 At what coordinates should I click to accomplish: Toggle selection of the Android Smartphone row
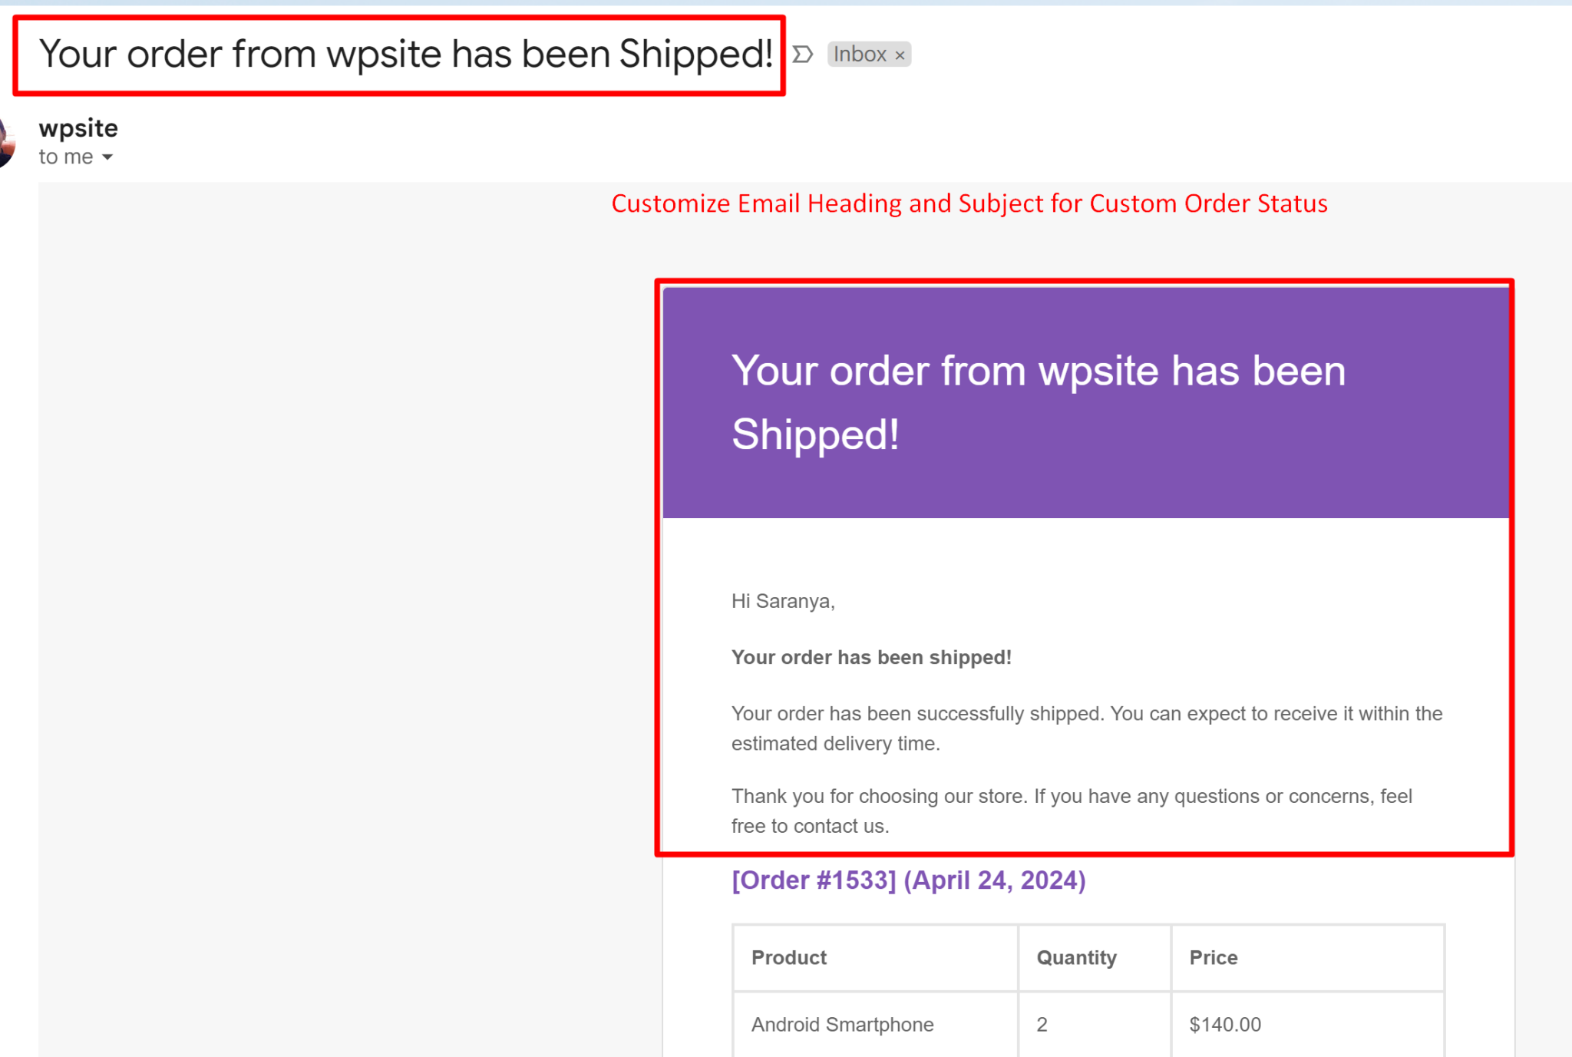[x=842, y=1024]
